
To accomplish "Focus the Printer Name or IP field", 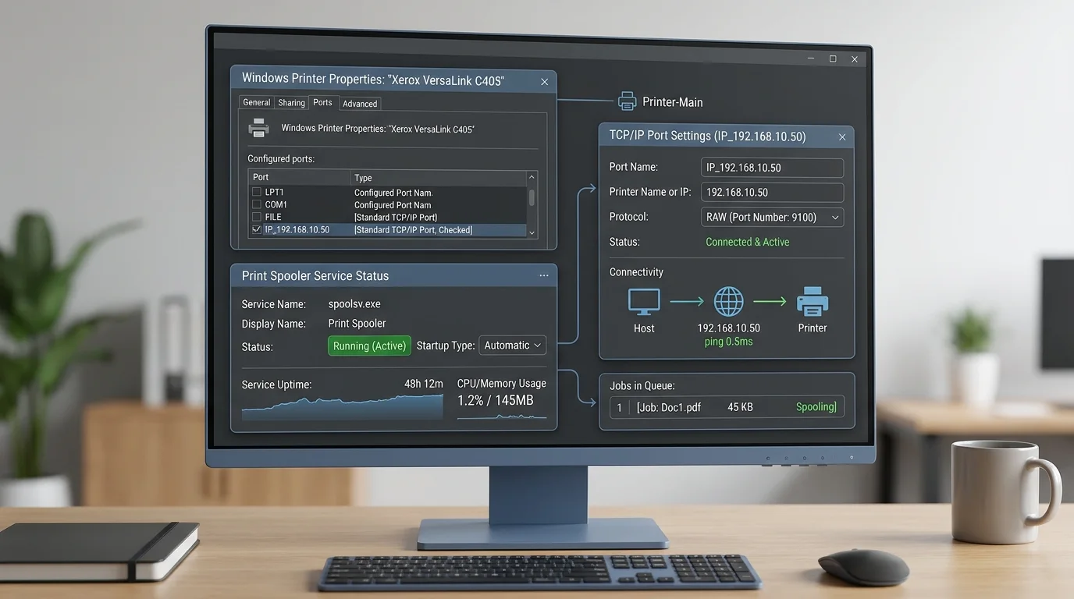I will [772, 193].
